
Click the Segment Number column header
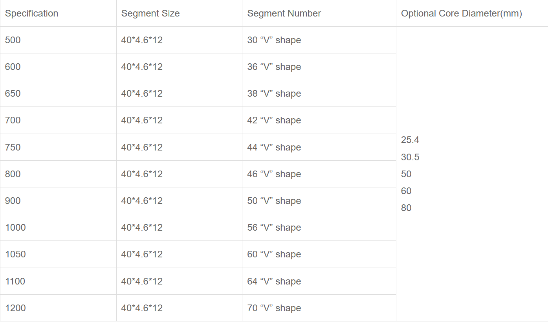pos(284,13)
